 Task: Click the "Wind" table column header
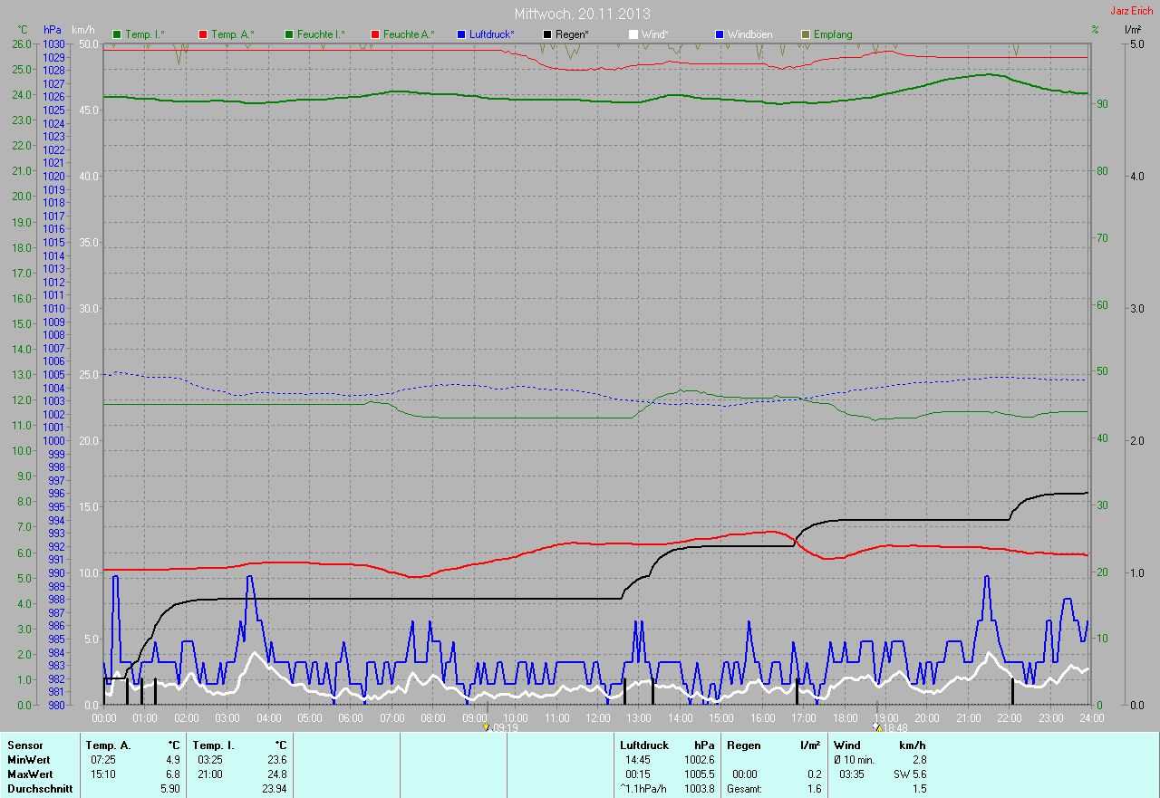click(x=847, y=745)
